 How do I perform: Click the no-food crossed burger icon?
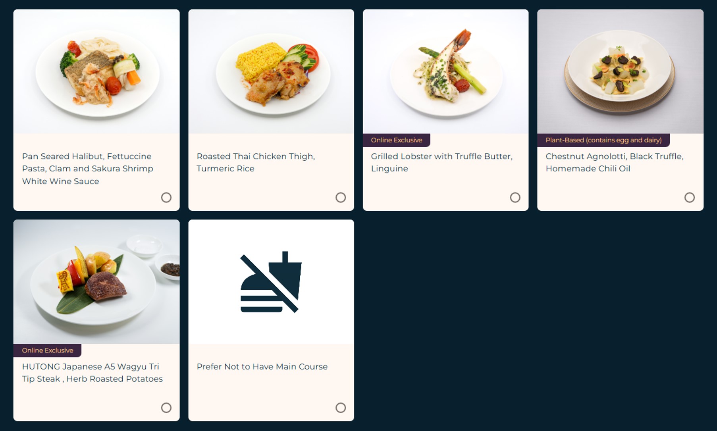[x=271, y=282]
